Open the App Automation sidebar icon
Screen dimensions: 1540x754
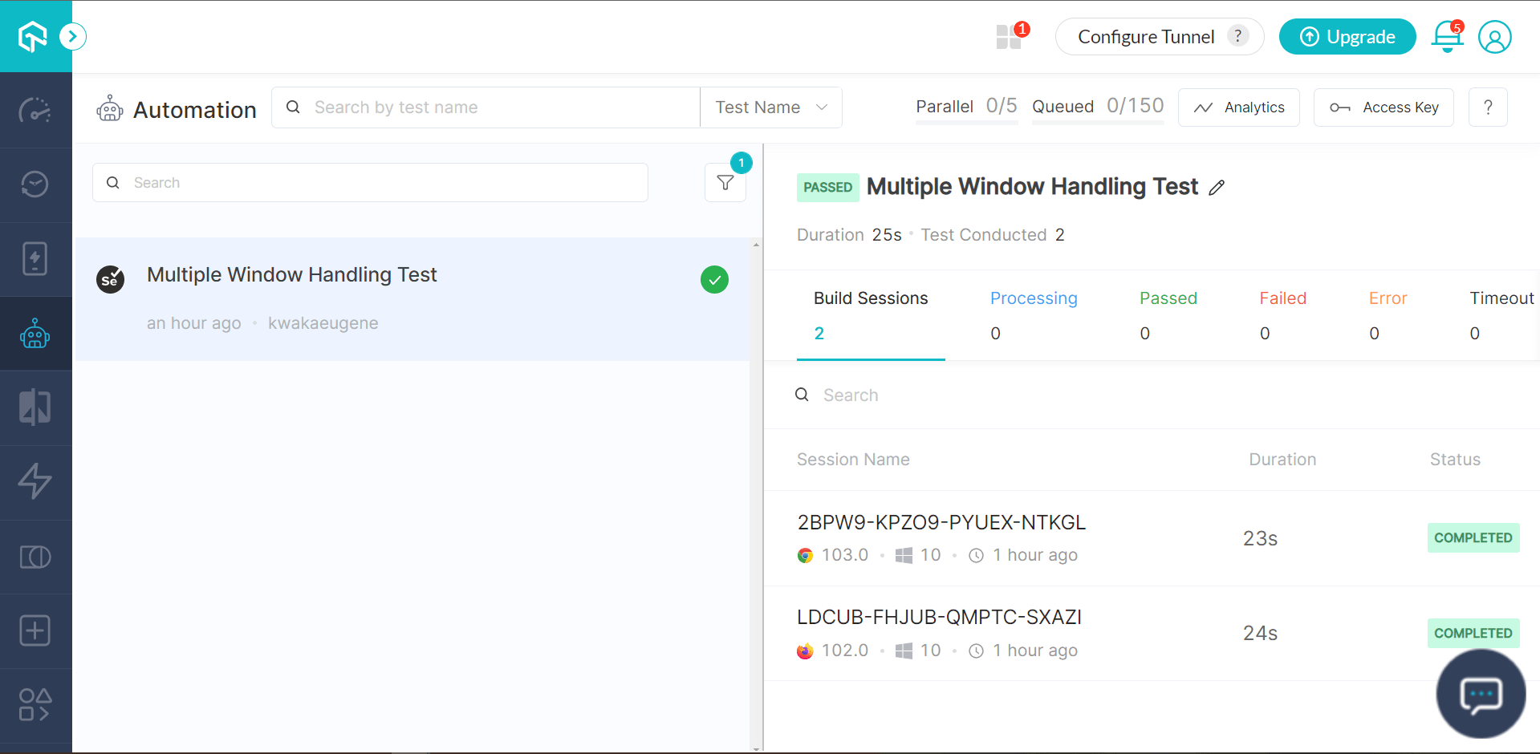35,259
